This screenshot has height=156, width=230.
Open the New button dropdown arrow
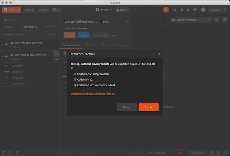(x=18, y=10)
